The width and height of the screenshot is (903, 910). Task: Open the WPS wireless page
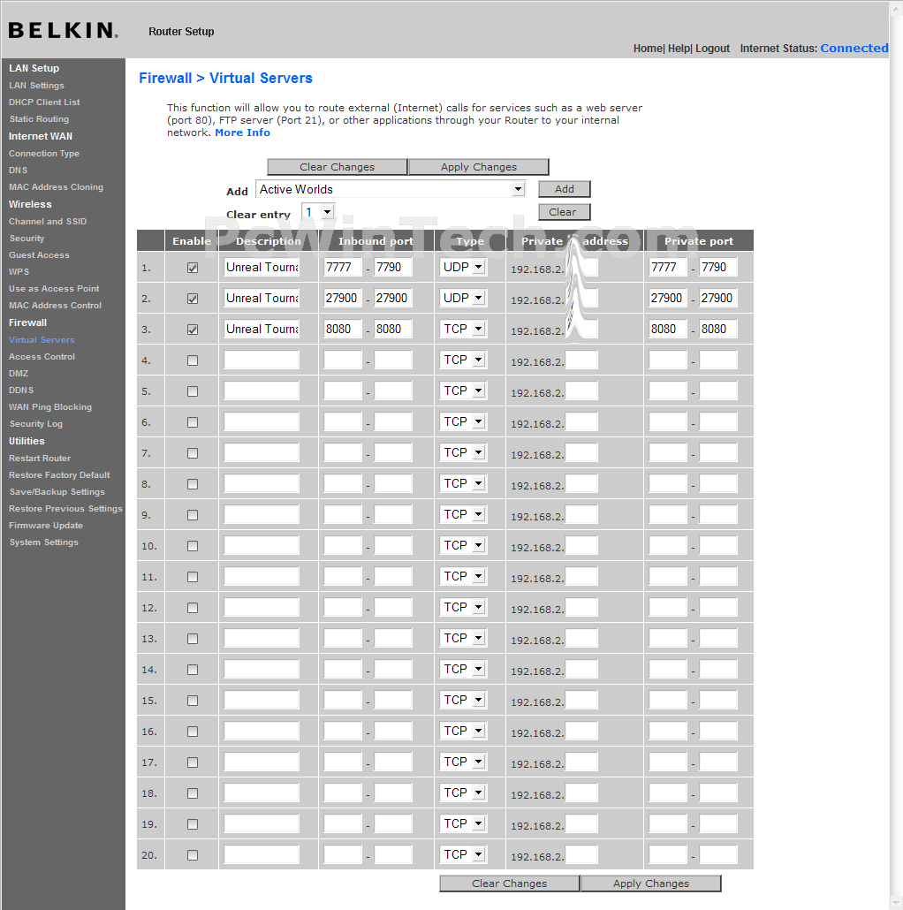coord(19,271)
